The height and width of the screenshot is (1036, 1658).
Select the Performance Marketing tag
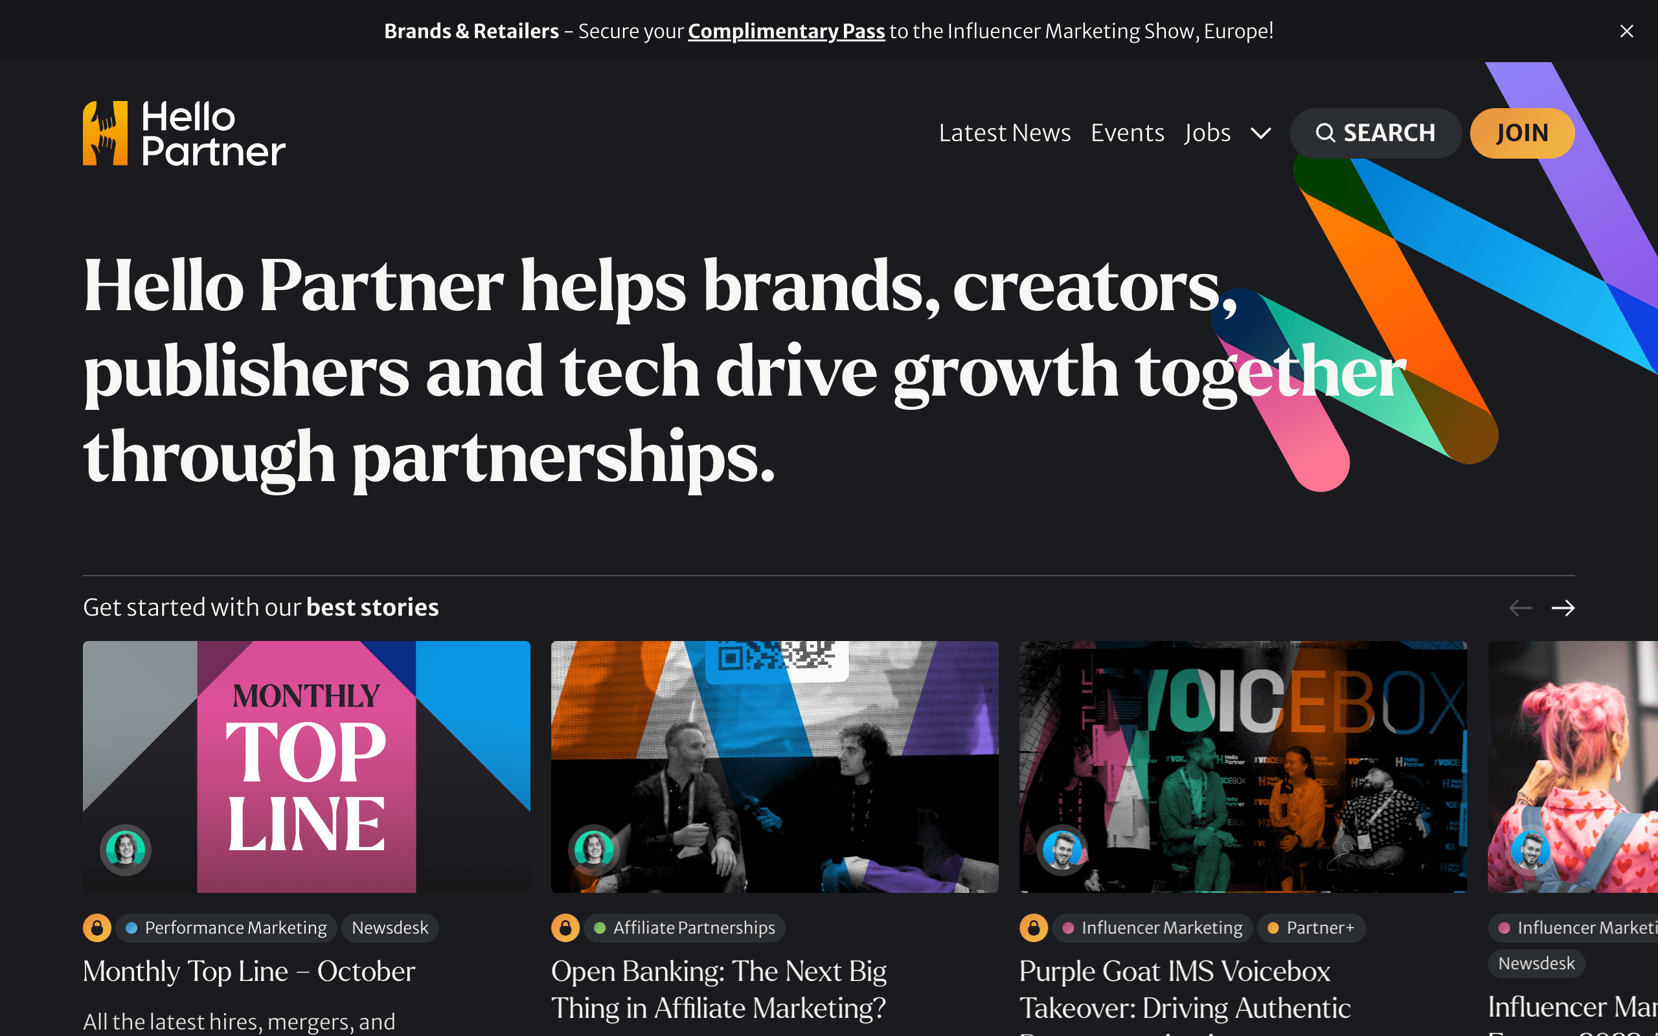pos(227,928)
